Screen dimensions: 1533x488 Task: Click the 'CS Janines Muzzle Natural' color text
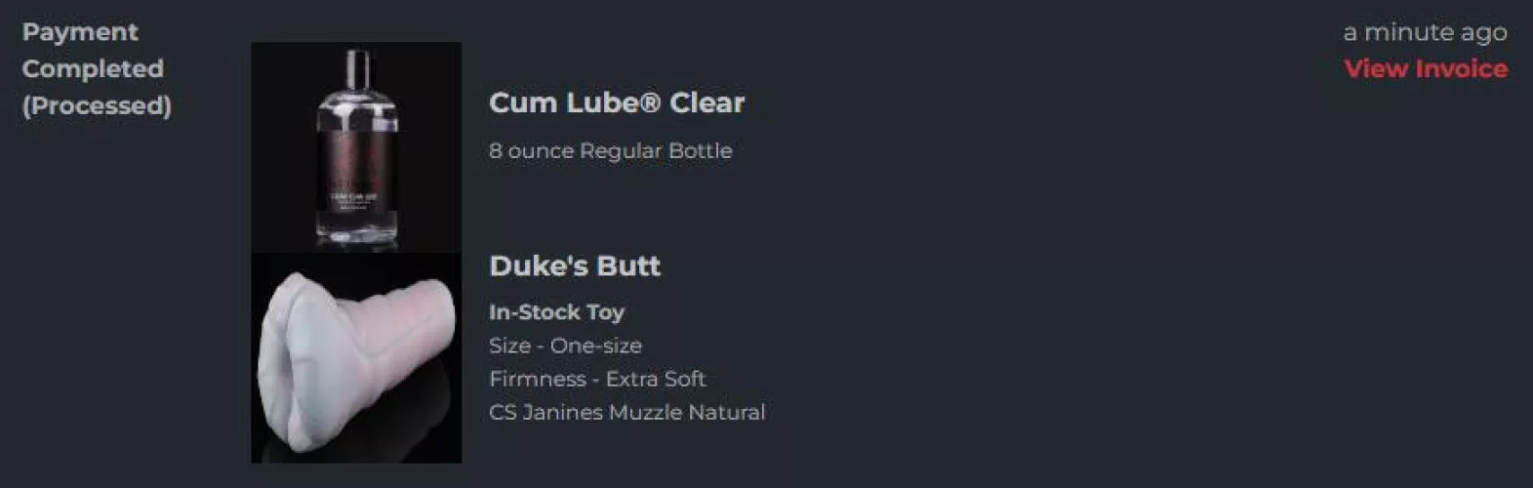(626, 412)
